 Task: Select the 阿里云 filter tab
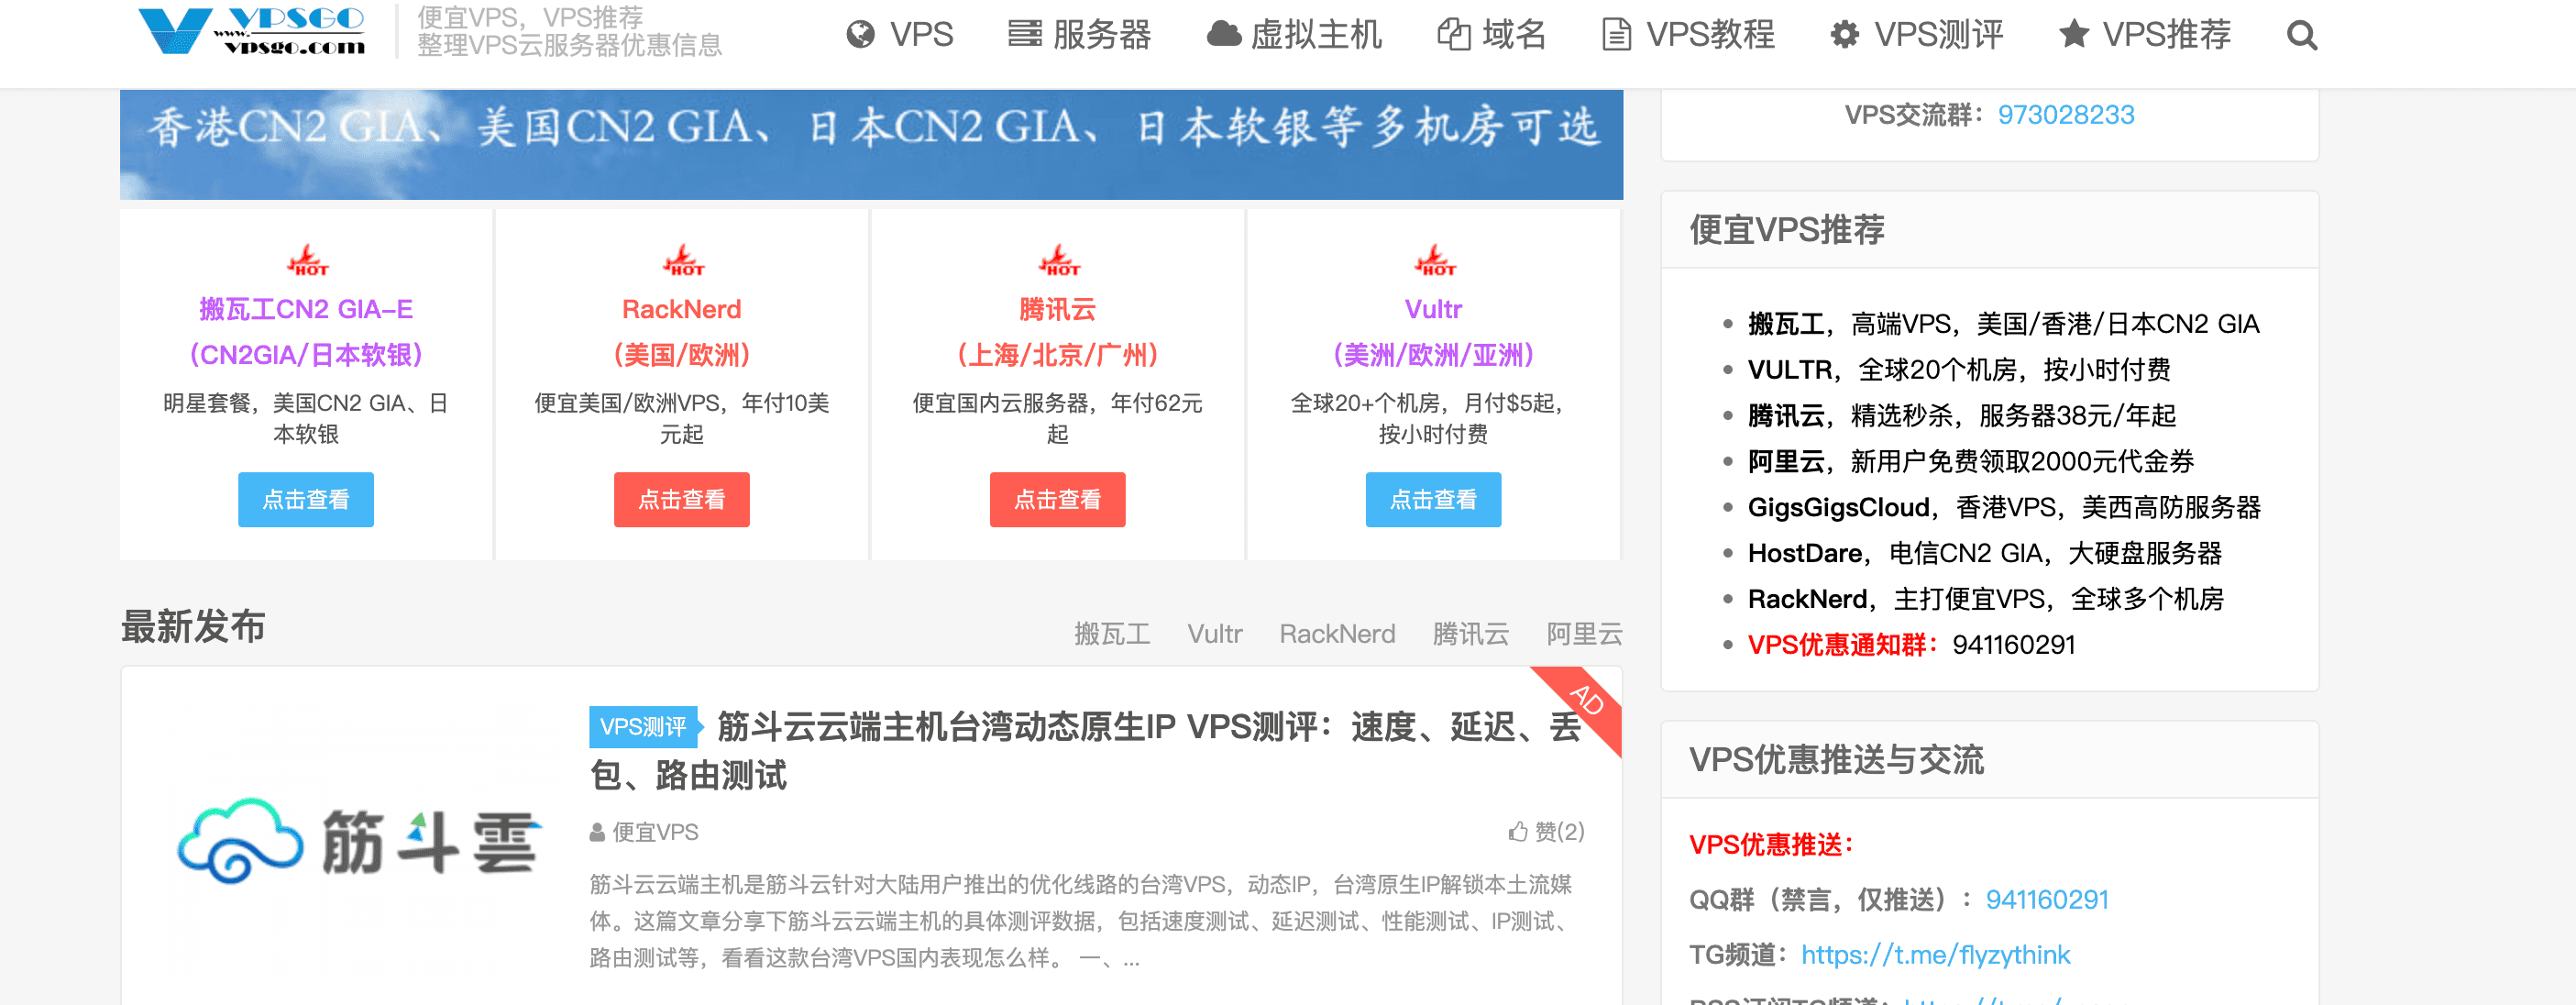(x=1583, y=634)
